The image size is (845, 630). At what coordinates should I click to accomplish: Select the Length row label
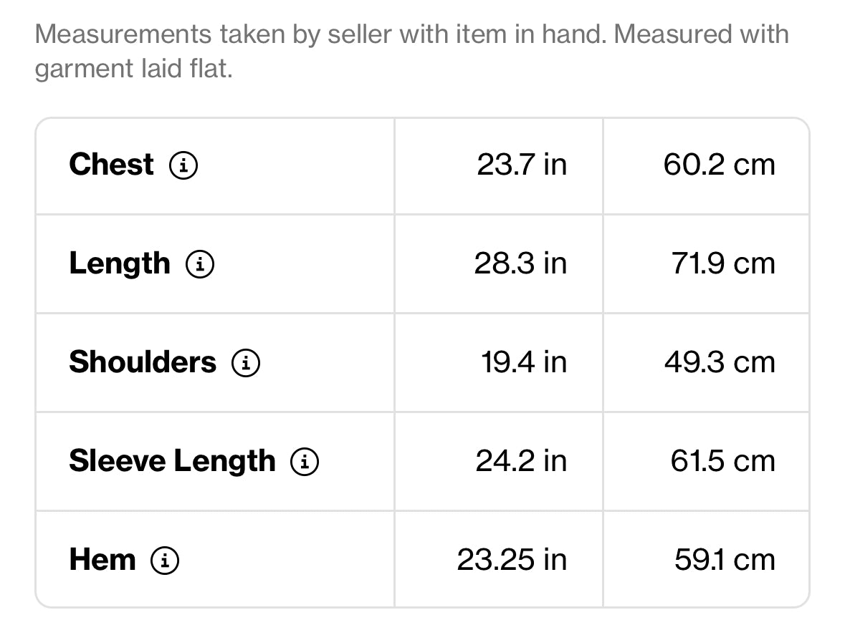point(120,264)
